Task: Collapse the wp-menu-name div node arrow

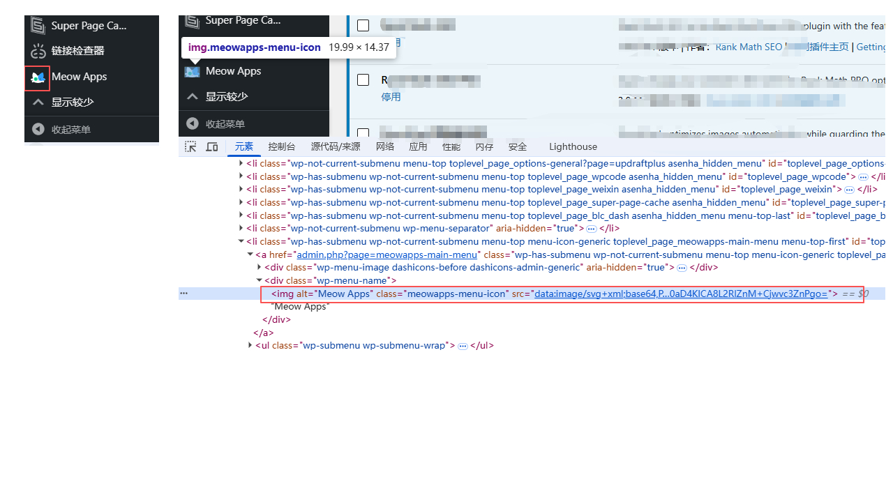Action: pos(260,280)
